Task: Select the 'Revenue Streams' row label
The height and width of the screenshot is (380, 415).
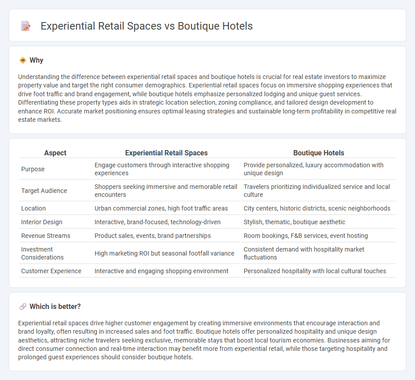Action: click(x=45, y=236)
